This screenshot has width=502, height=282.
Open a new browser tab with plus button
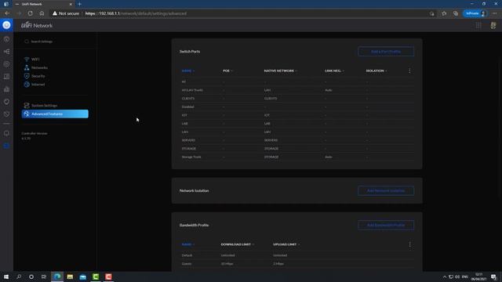(79, 4)
